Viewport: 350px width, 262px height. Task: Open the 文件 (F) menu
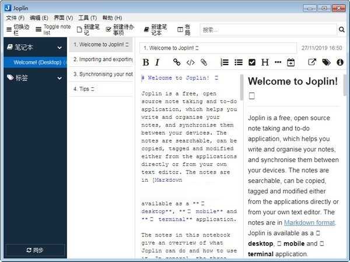(15, 18)
